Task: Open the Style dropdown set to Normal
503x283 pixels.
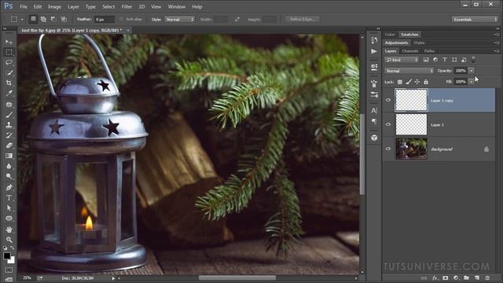Action: click(x=180, y=19)
